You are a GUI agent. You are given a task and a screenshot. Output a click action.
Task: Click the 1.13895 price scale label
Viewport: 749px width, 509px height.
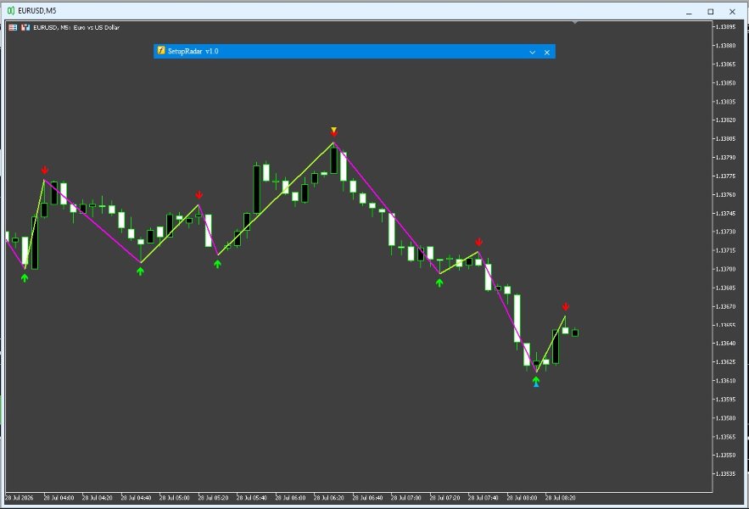[x=725, y=27]
